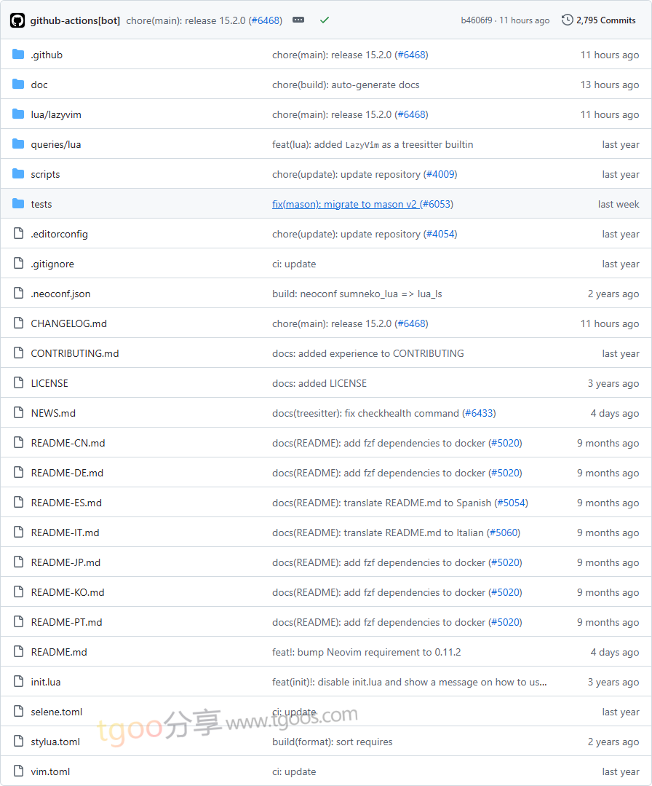
Task: Open the stylua.toml file
Action: [55, 742]
